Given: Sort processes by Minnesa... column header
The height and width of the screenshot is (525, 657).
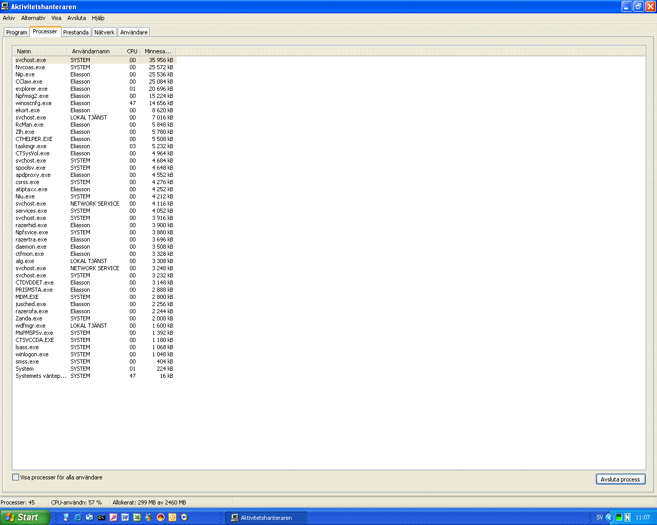Looking at the screenshot, I should click(x=158, y=51).
